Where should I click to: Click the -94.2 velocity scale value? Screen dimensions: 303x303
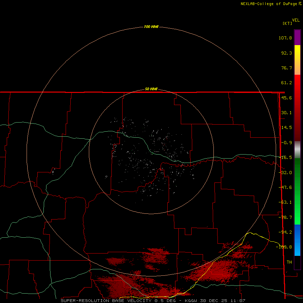(285, 232)
